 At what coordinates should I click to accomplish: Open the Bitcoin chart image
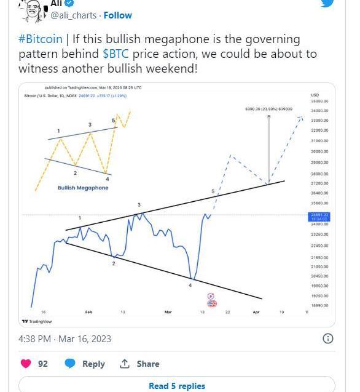pos(177,205)
